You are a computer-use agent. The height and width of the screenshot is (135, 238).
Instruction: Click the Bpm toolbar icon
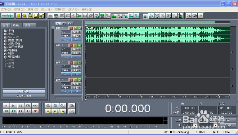tap(169, 16)
